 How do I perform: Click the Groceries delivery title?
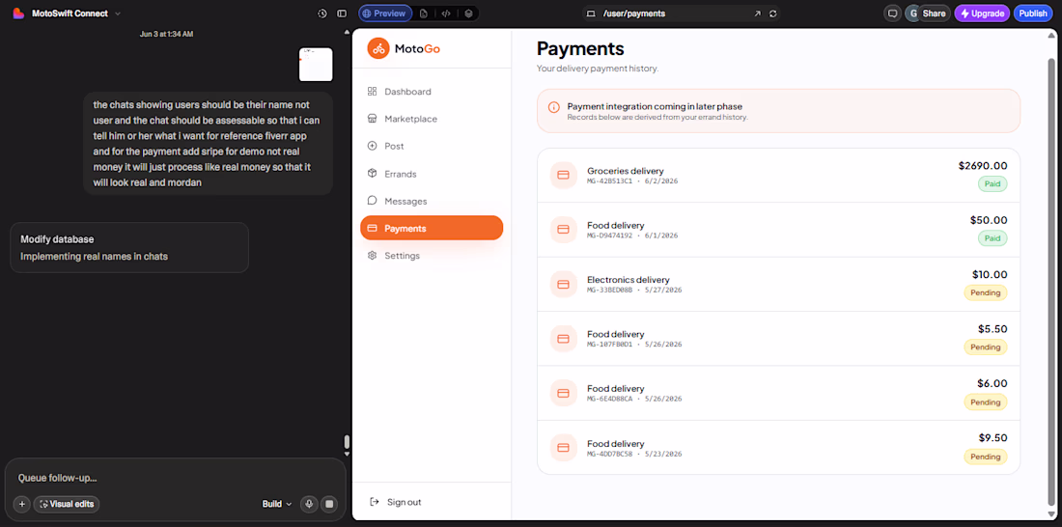pos(626,171)
